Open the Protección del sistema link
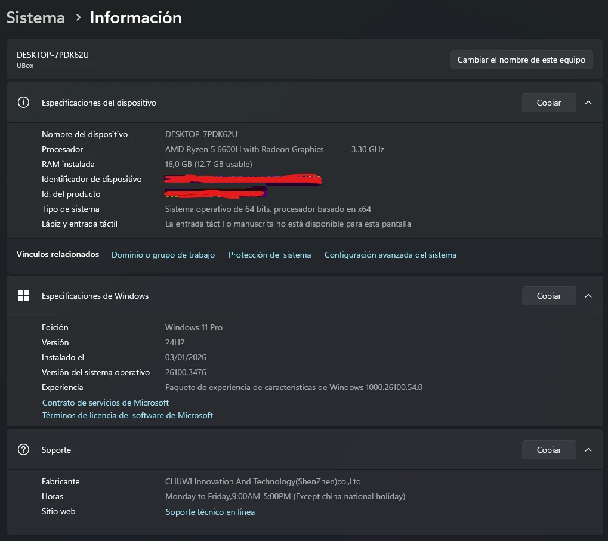The height and width of the screenshot is (541, 608). [x=270, y=255]
